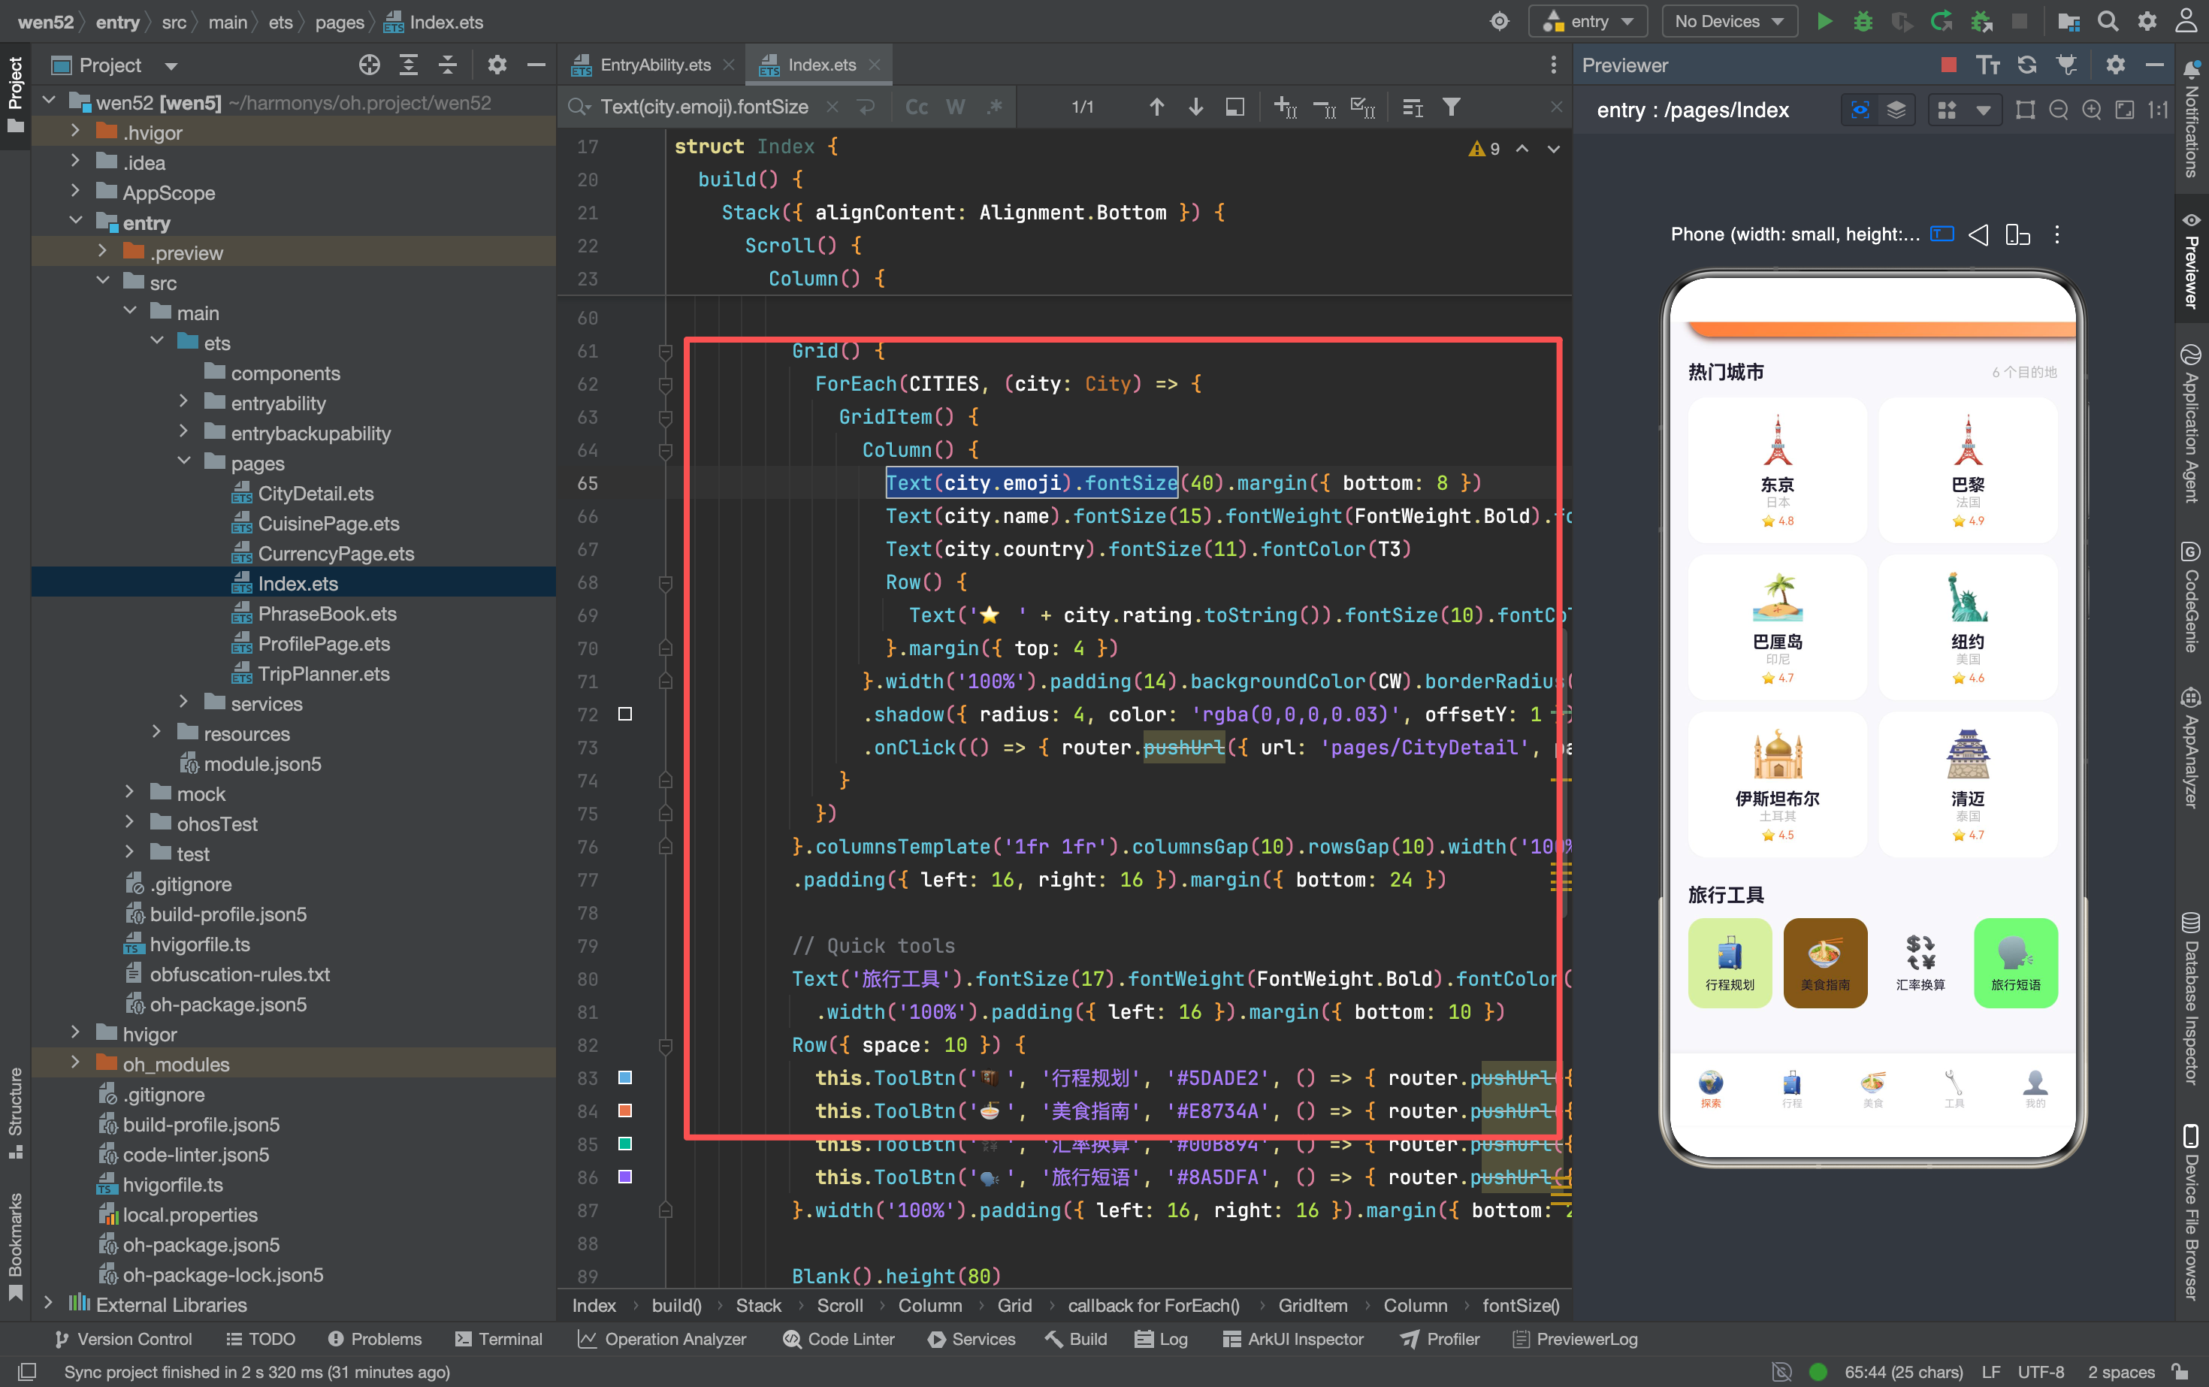Toggle select all occurrences in search

[x=1362, y=107]
